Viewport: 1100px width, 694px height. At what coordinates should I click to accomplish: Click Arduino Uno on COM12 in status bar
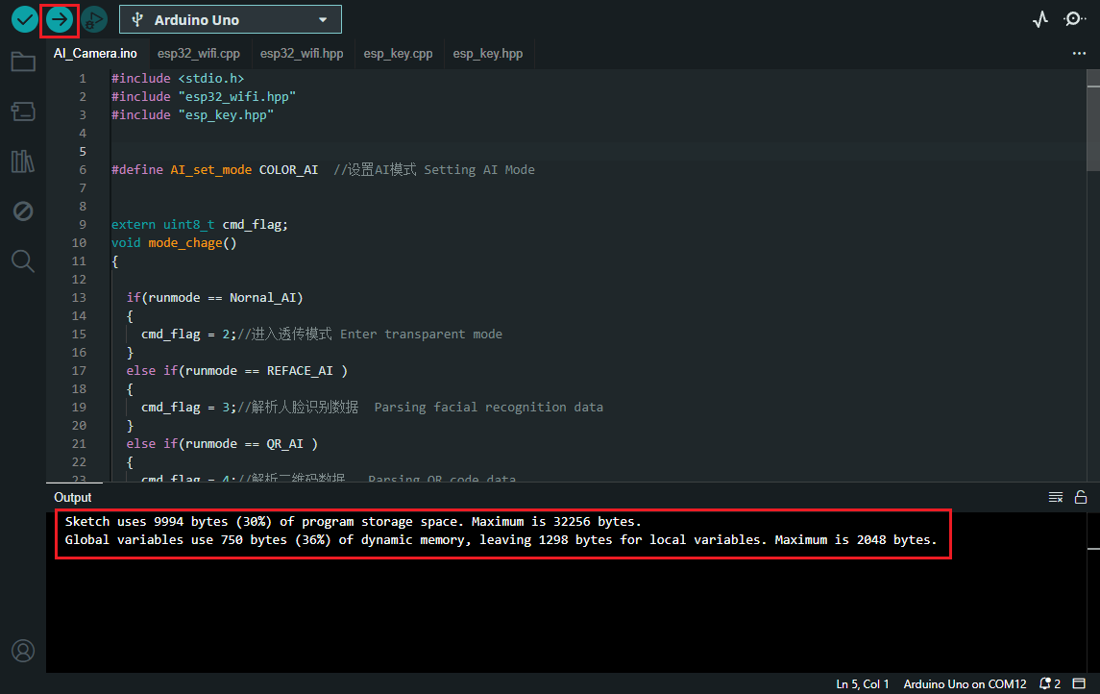coord(965,684)
